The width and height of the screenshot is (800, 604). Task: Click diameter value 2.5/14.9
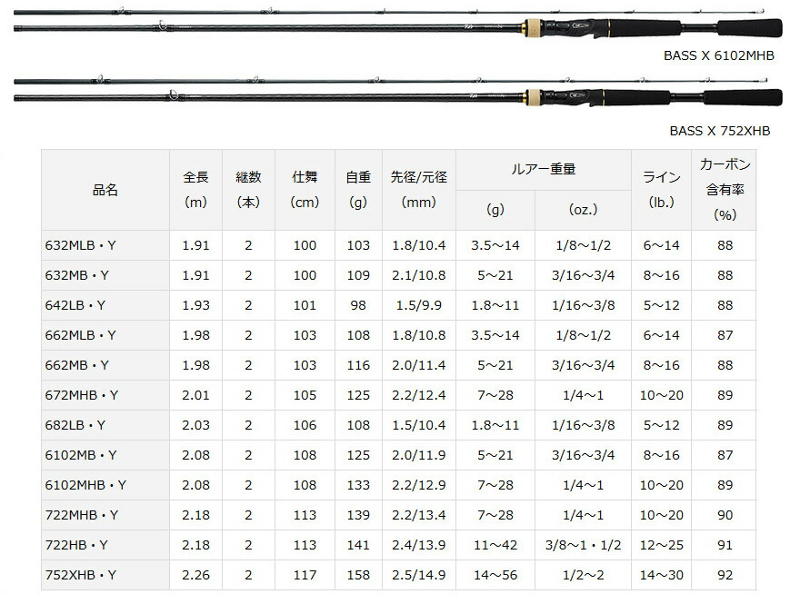[x=419, y=575]
